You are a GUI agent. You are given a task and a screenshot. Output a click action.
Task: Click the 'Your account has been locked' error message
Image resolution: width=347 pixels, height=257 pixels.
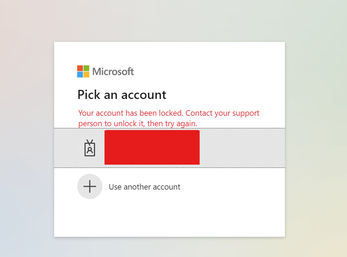click(x=169, y=118)
